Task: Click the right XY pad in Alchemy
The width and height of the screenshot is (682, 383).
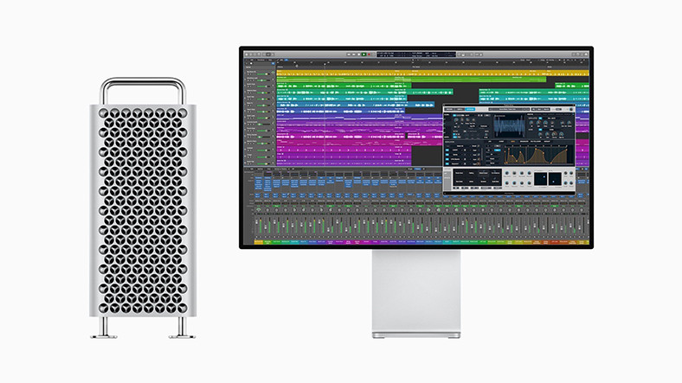Action: coord(555,179)
